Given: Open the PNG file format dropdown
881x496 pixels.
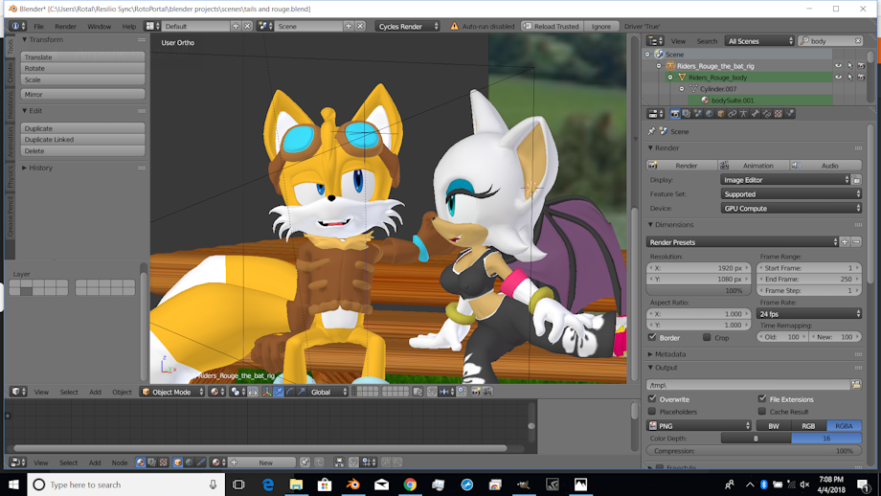Looking at the screenshot, I should [699, 426].
